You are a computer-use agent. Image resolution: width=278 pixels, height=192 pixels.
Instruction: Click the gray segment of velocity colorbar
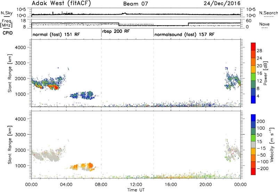click(253, 145)
